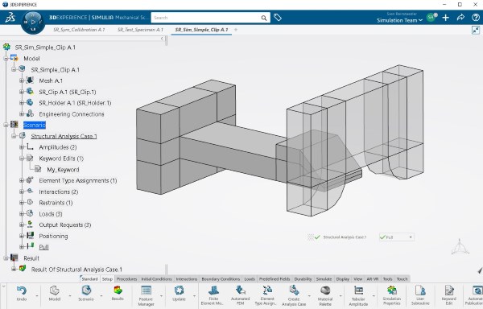Expand Output Requests (3) node
The image size is (483, 309).
coord(22,225)
